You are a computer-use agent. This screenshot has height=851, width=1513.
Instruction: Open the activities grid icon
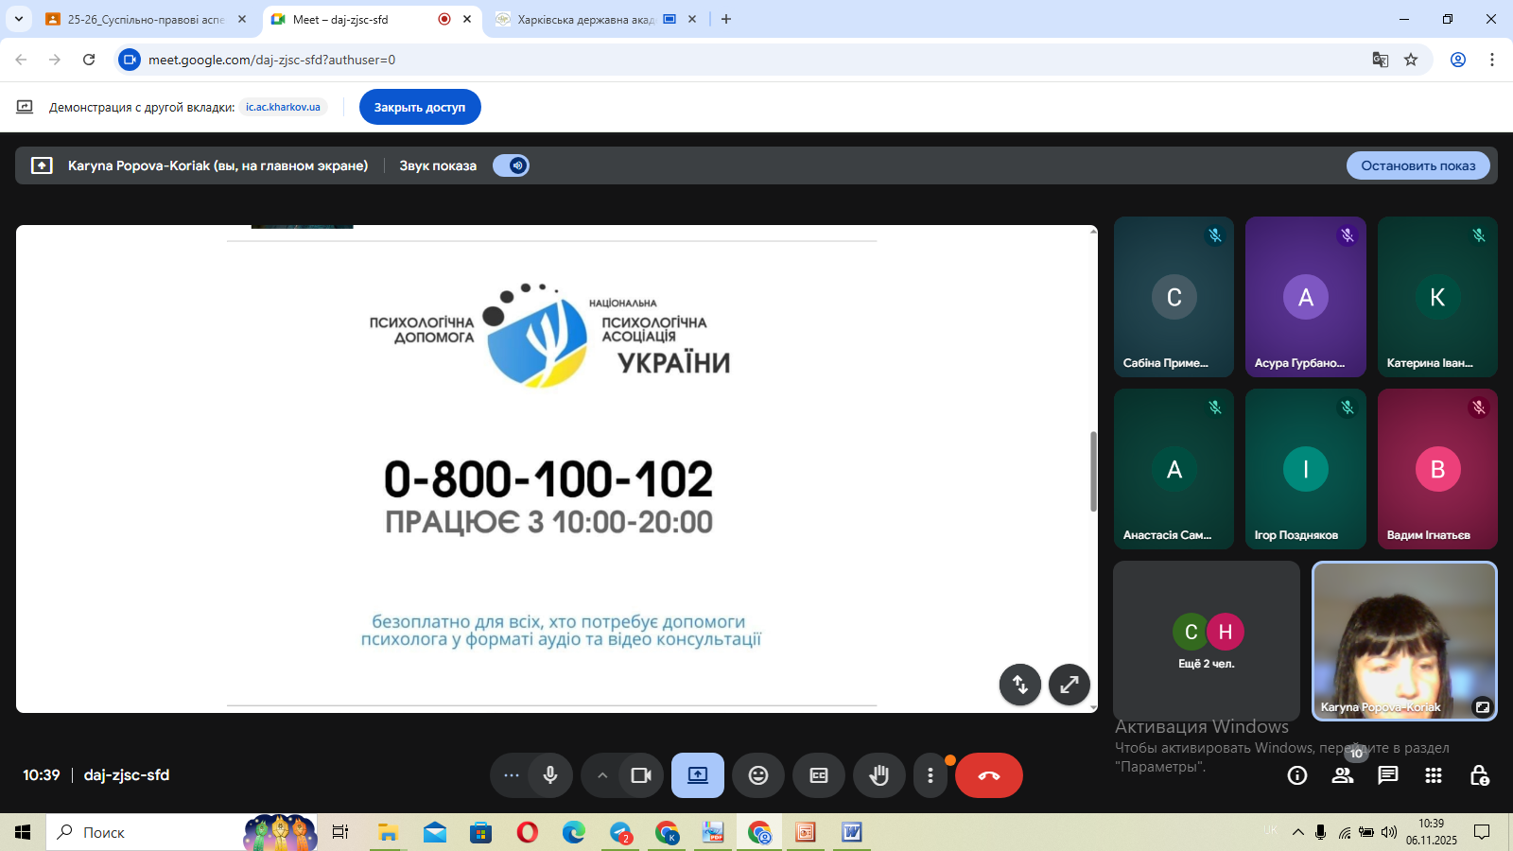(1434, 775)
